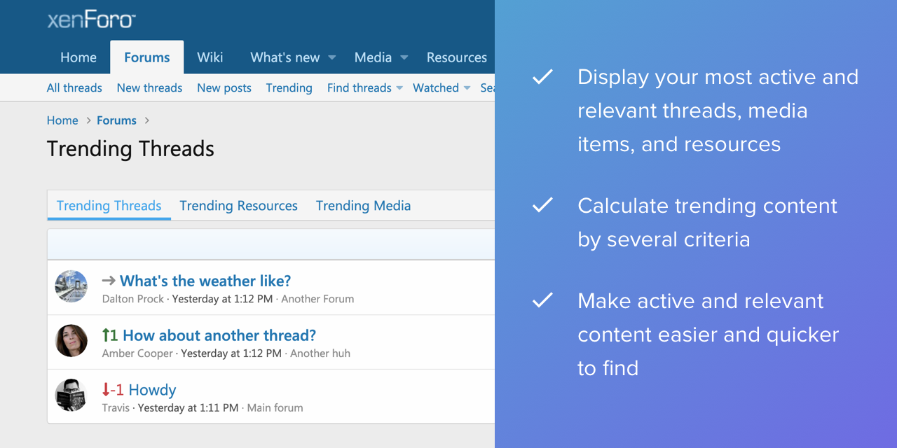This screenshot has width=897, height=448.
Task: Click the red down-arrow trend icon
Action: [x=106, y=390]
